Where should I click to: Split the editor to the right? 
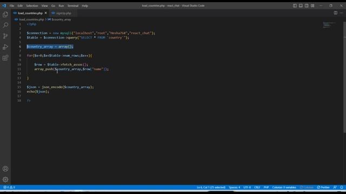335,13
